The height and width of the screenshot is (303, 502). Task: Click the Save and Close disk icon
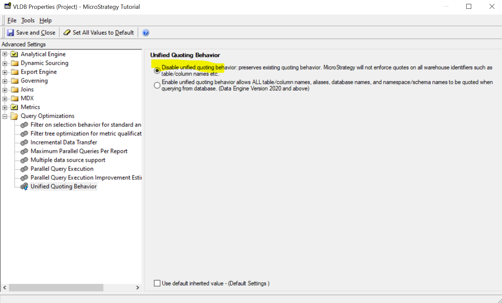pos(11,32)
